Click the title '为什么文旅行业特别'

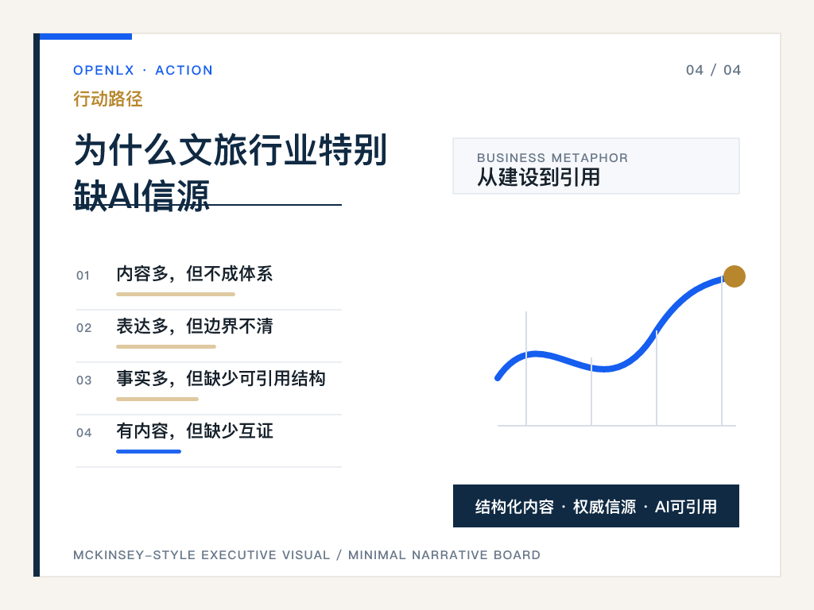click(231, 150)
